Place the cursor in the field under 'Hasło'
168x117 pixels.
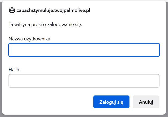pos(84,81)
